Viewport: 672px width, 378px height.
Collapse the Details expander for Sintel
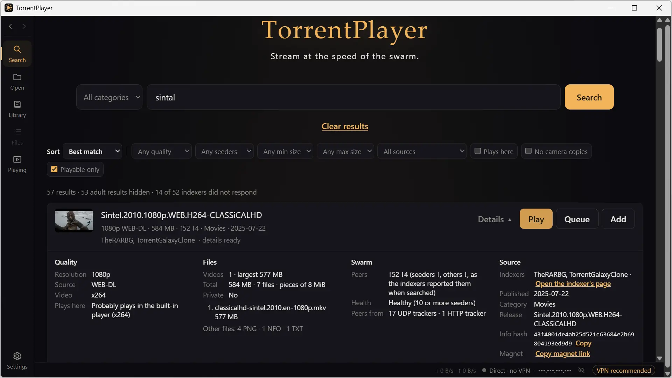pos(495,219)
